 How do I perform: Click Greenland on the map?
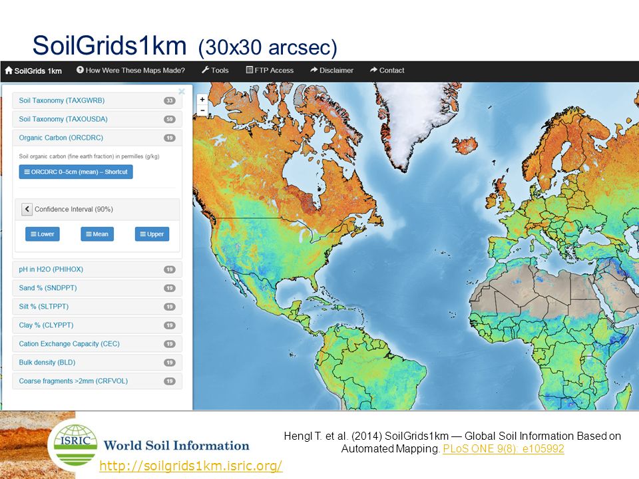coord(411,118)
